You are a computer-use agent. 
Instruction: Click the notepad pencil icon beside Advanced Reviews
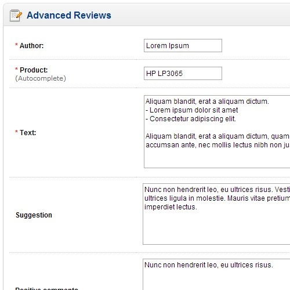pyautogui.click(x=16, y=15)
